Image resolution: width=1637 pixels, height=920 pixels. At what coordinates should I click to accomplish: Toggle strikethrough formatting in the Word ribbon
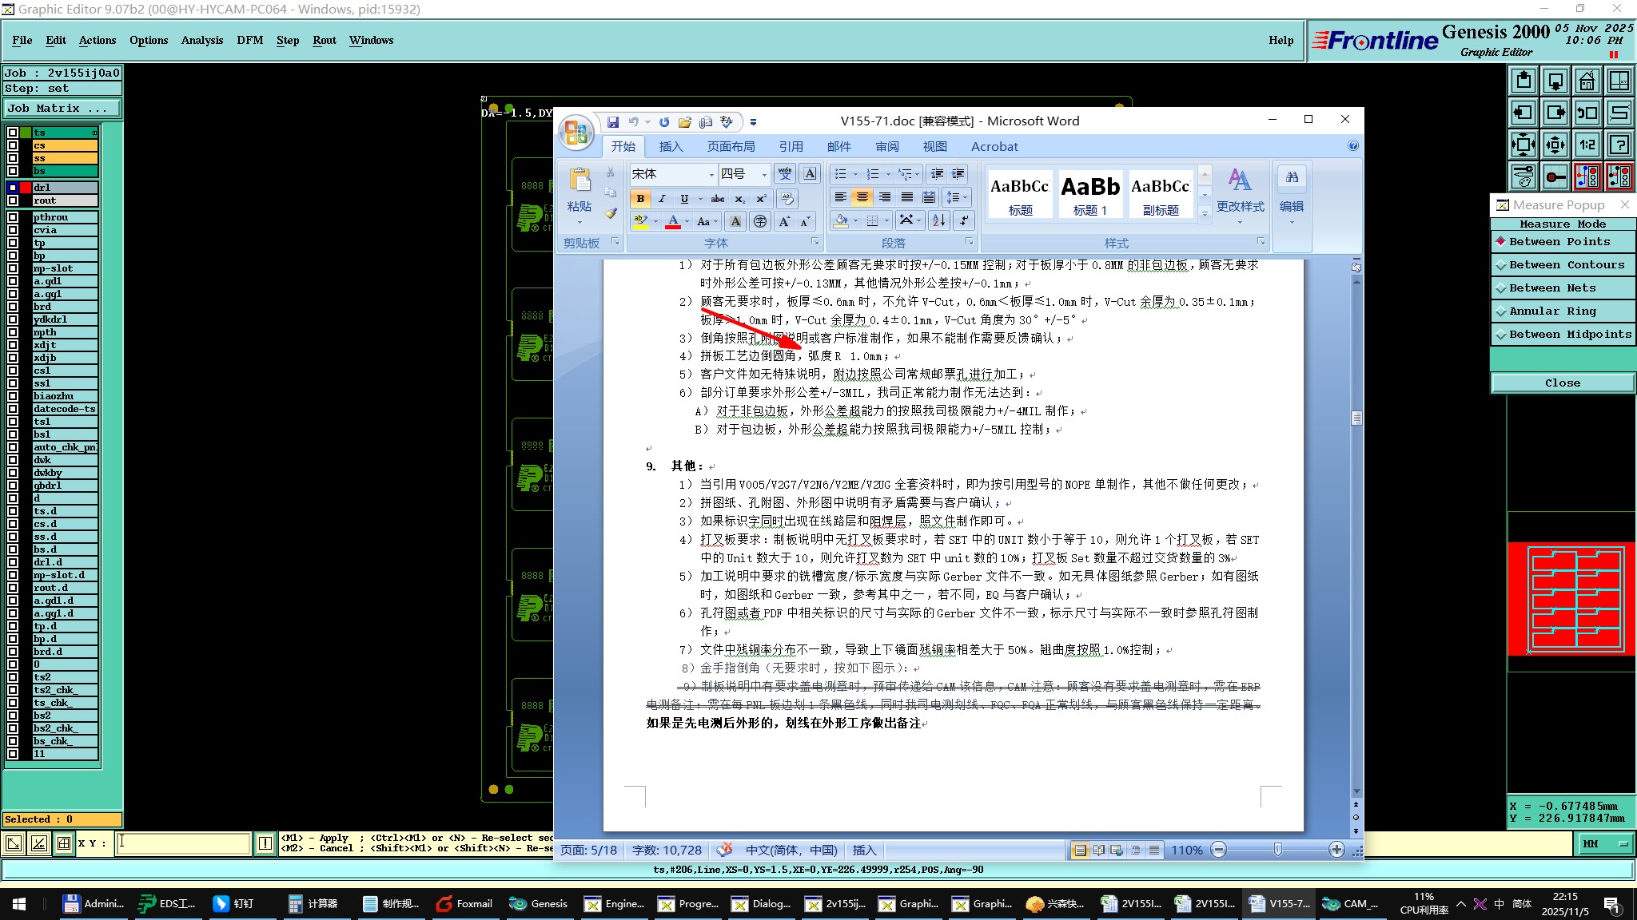pos(718,199)
